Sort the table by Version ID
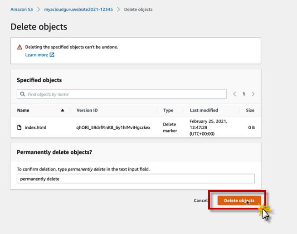Viewport: 297px width, 234px height. tap(87, 110)
